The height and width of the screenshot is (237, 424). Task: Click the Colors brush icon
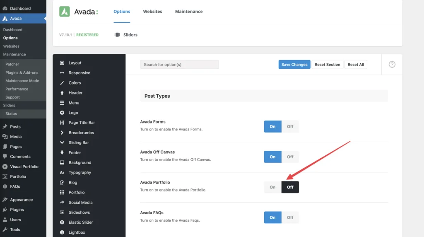[x=62, y=83]
